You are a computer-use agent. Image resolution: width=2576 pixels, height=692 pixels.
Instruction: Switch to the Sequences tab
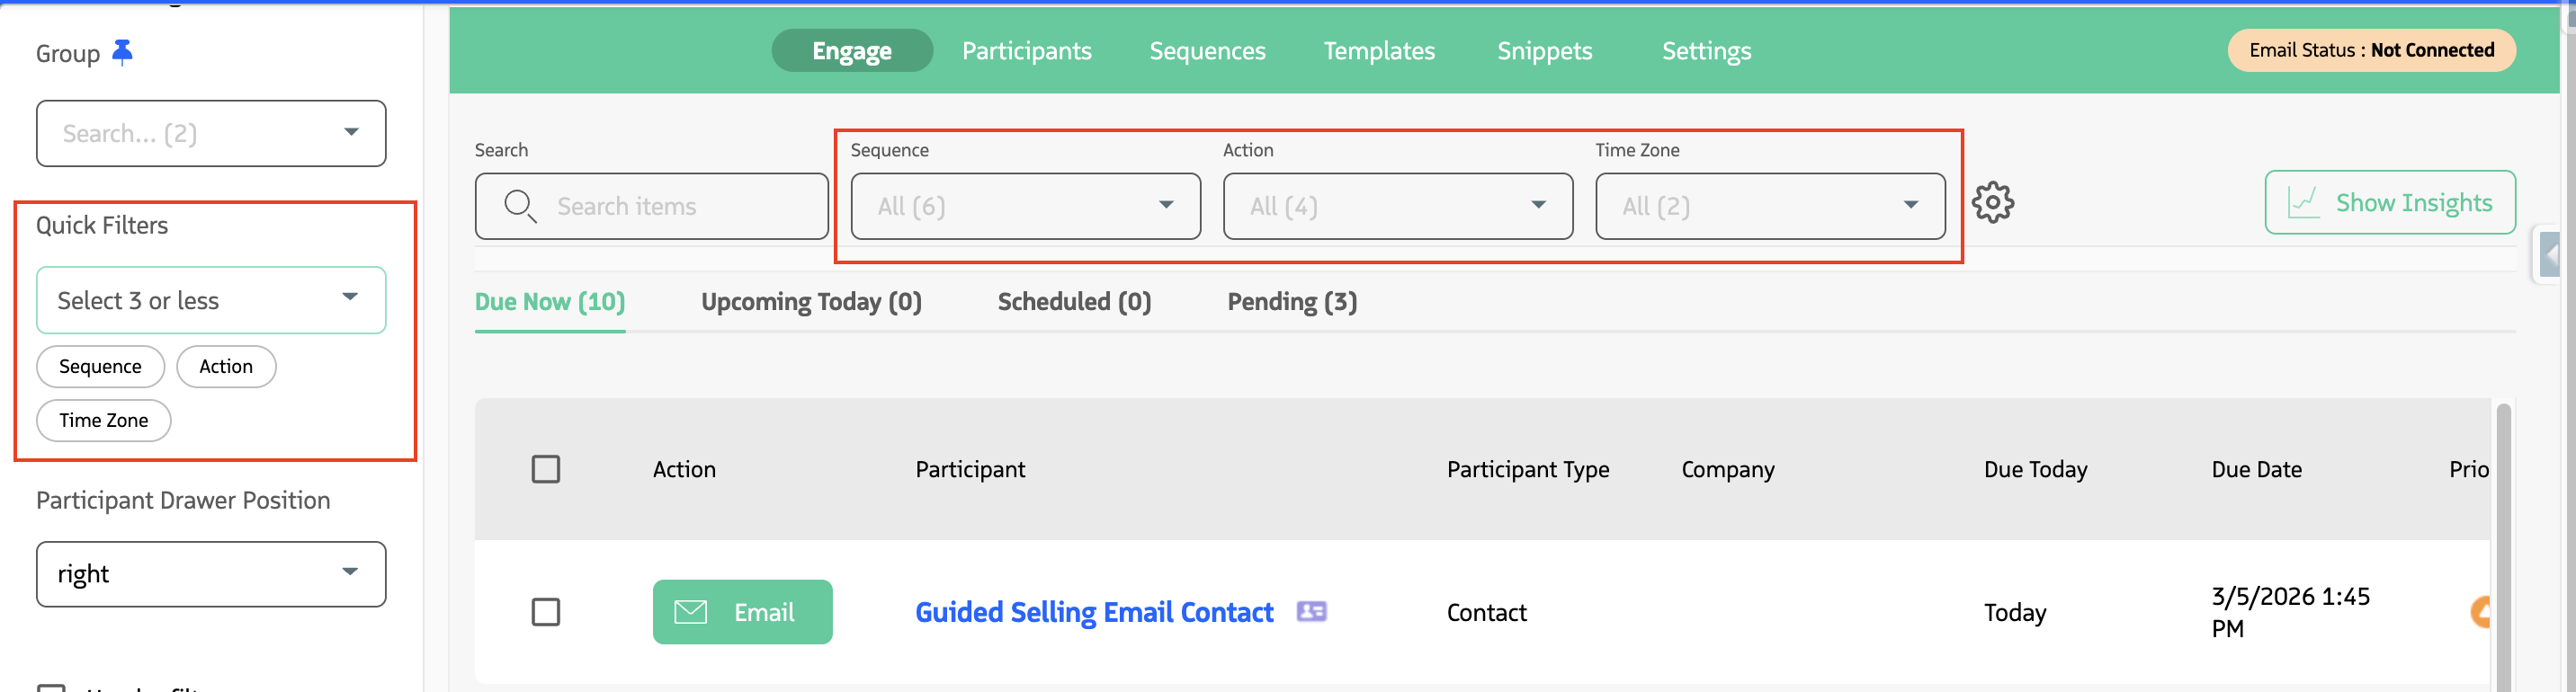pos(1207,51)
